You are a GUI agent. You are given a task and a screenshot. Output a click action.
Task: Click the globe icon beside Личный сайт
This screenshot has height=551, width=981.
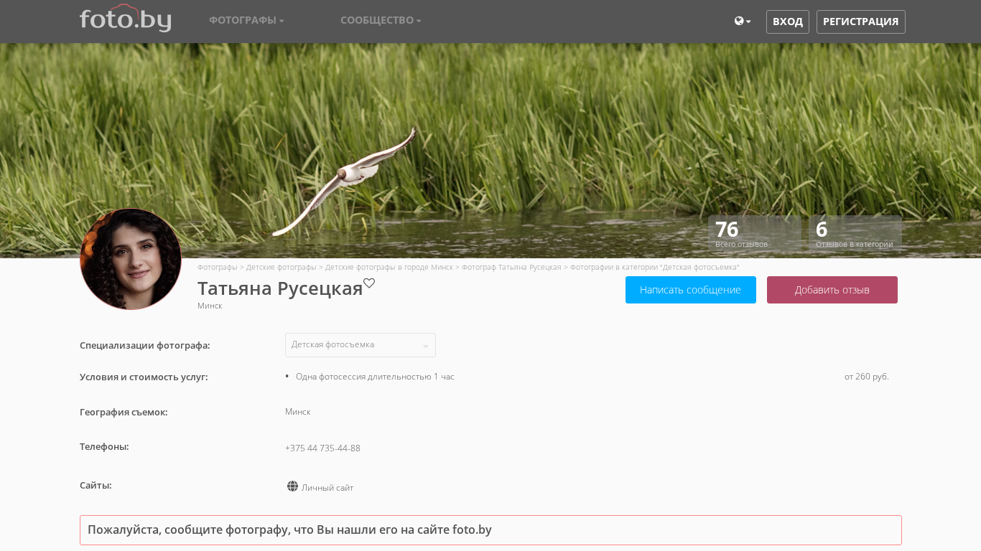tap(292, 486)
